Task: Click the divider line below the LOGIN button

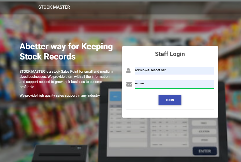Action: click(x=170, y=110)
